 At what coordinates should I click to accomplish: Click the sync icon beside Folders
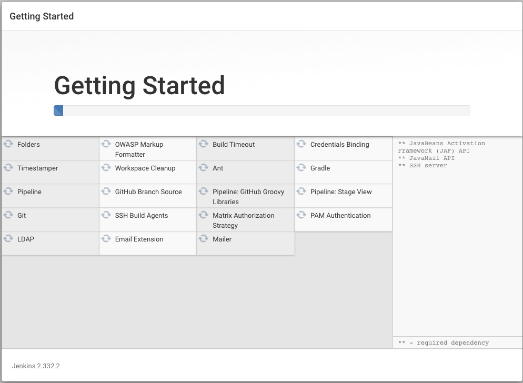(8, 144)
